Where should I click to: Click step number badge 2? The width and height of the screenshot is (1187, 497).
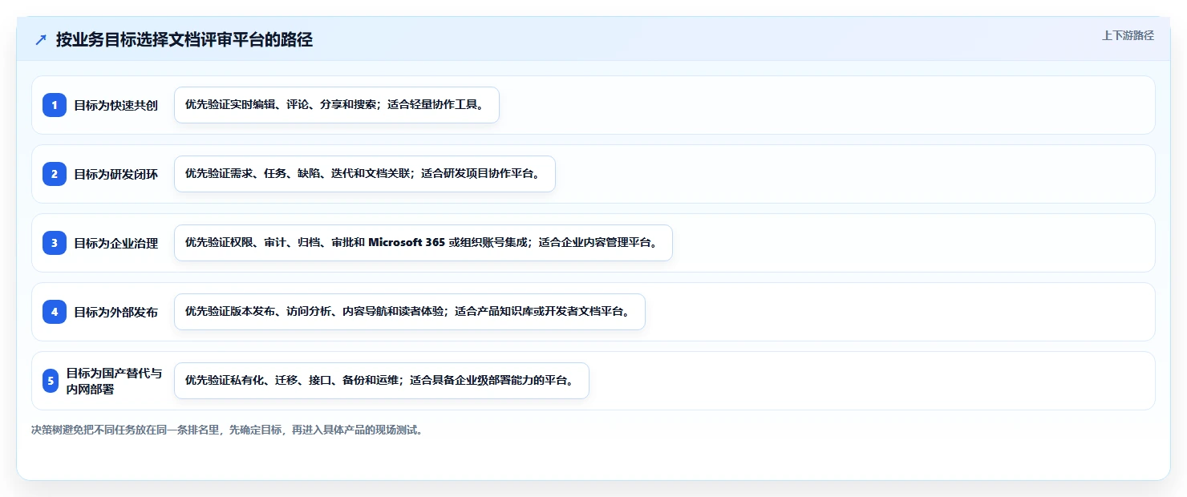[x=55, y=174]
